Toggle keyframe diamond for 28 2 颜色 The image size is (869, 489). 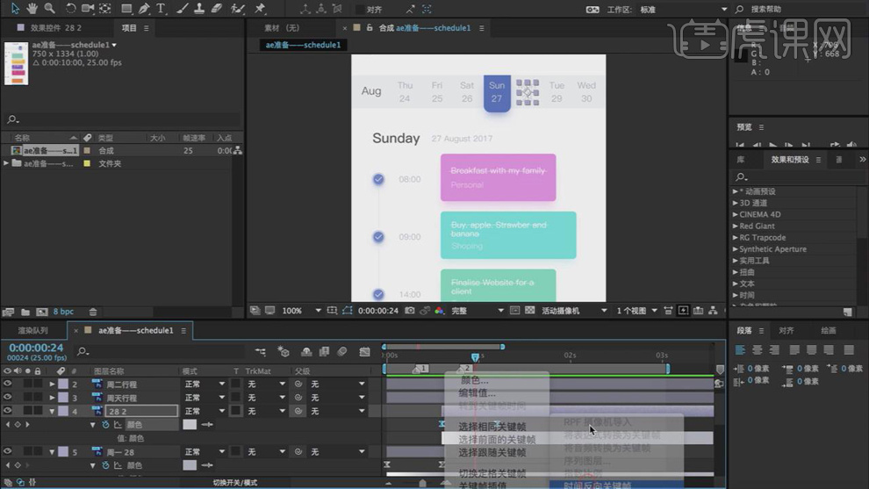point(18,425)
